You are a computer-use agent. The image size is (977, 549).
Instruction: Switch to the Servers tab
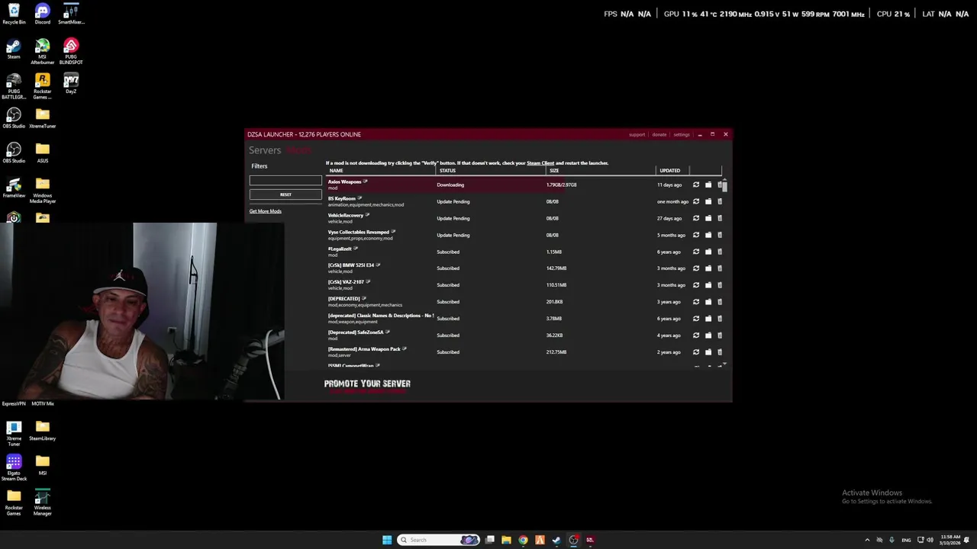[265, 150]
